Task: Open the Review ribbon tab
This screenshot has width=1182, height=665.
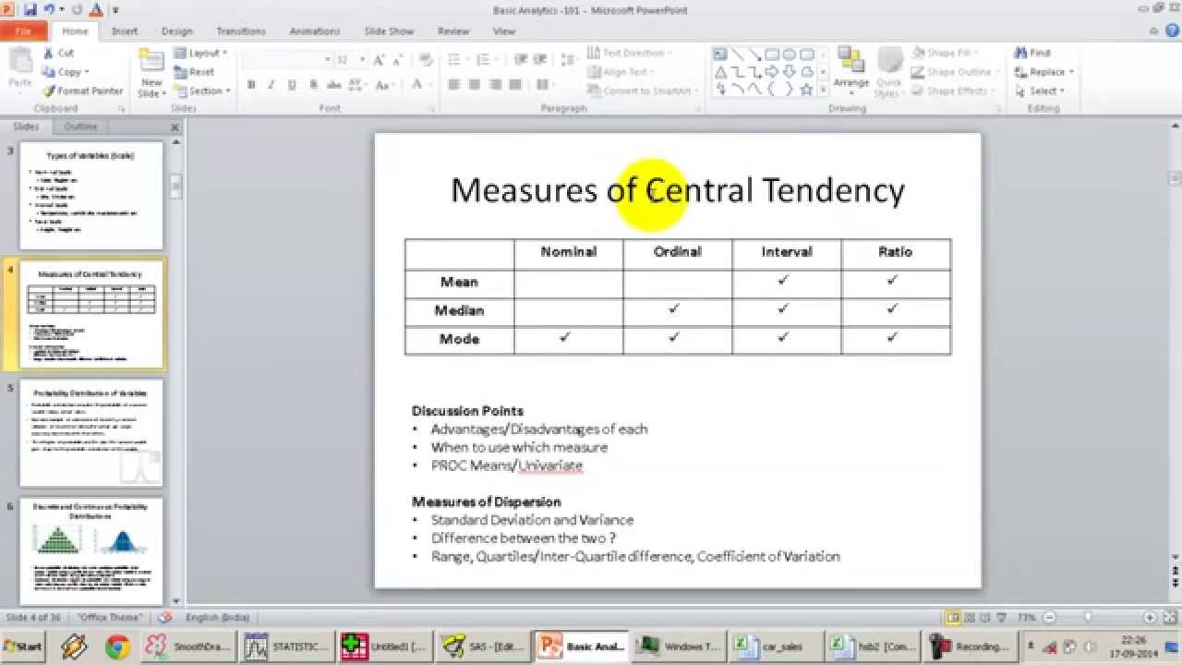Action: (x=453, y=30)
